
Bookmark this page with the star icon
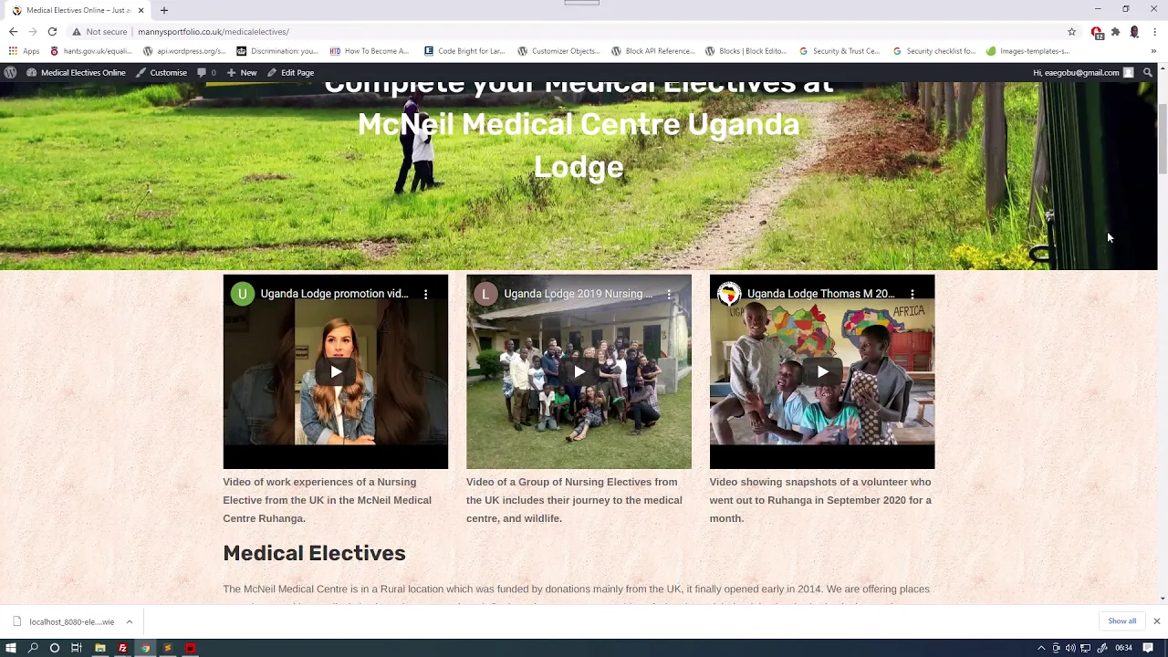coord(1072,32)
